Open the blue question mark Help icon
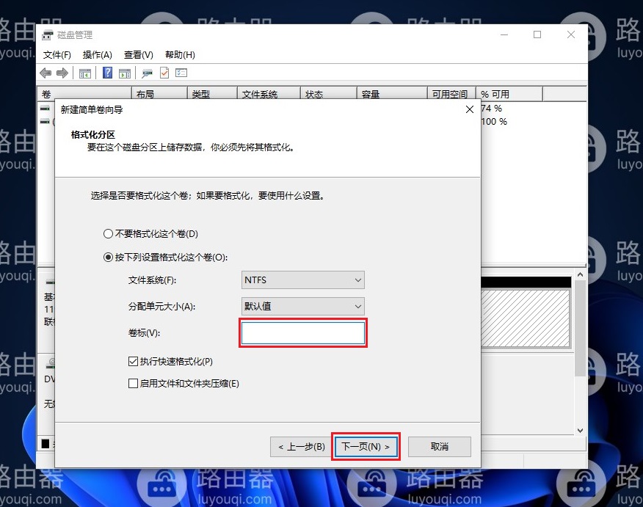Viewport: 643px width, 507px height. pos(107,73)
